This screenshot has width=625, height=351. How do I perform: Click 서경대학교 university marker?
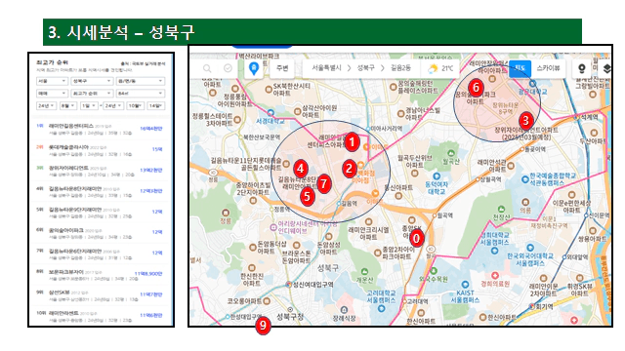(x=271, y=113)
